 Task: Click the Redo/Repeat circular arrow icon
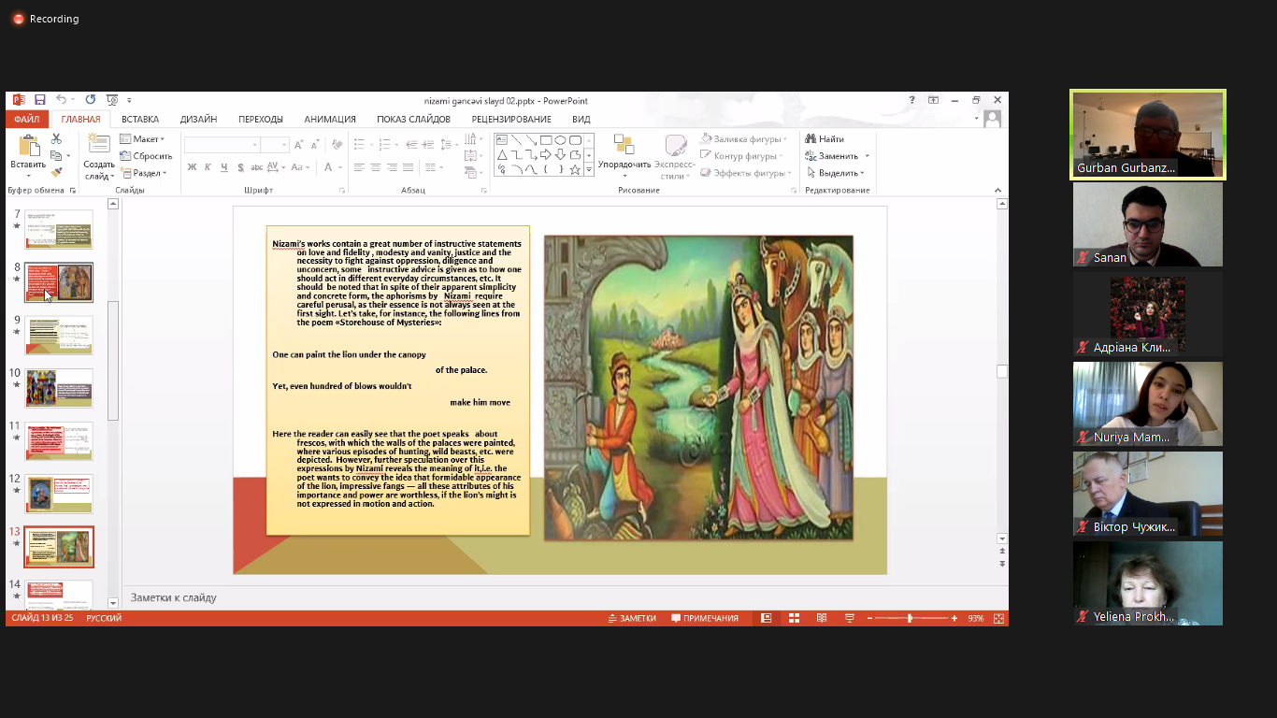(90, 100)
